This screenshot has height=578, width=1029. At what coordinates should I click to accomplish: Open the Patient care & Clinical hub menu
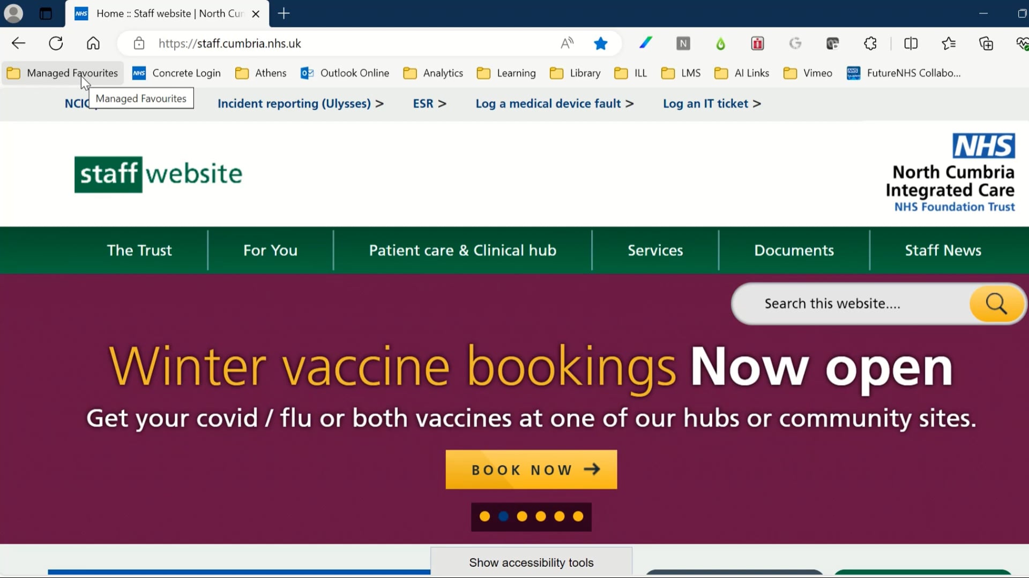tap(463, 250)
